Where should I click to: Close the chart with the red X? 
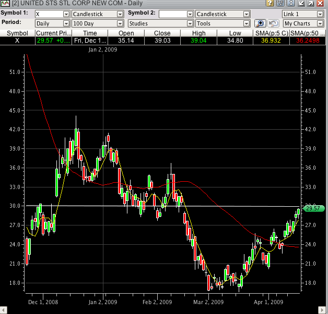pos(320,4)
